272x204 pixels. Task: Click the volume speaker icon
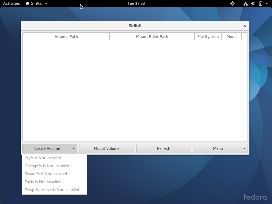[x=253, y=3]
